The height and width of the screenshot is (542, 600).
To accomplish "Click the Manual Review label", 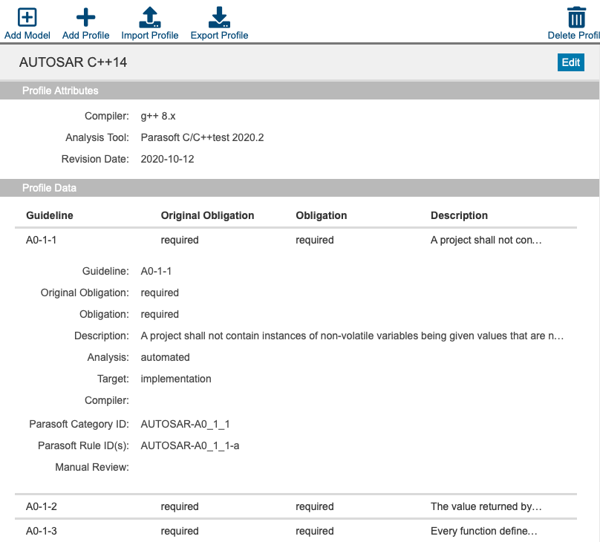I will point(92,467).
